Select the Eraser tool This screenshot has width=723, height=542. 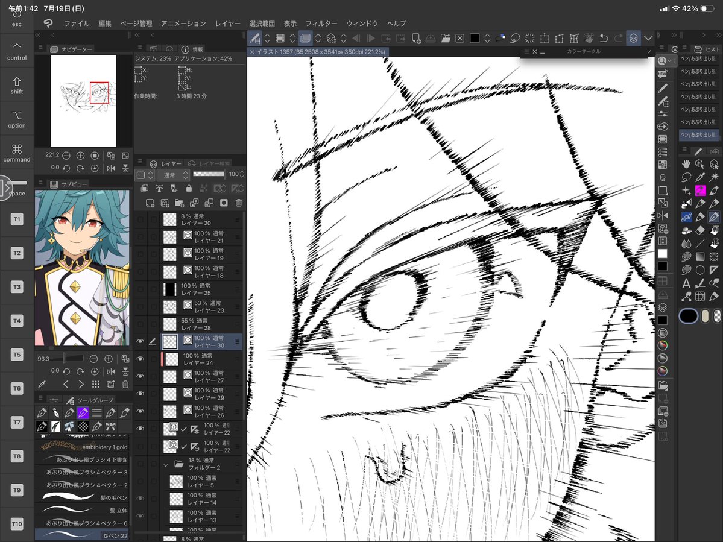[700, 230]
